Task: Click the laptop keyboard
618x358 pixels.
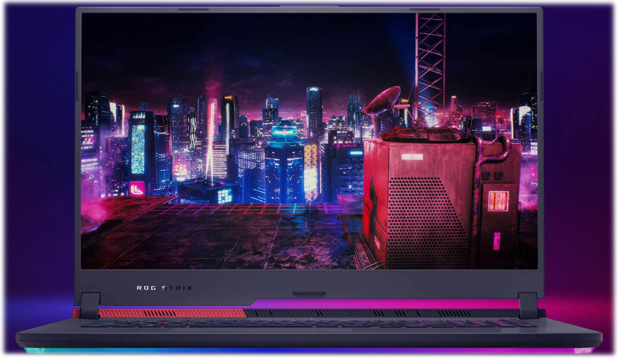Action: pyautogui.click(x=308, y=324)
